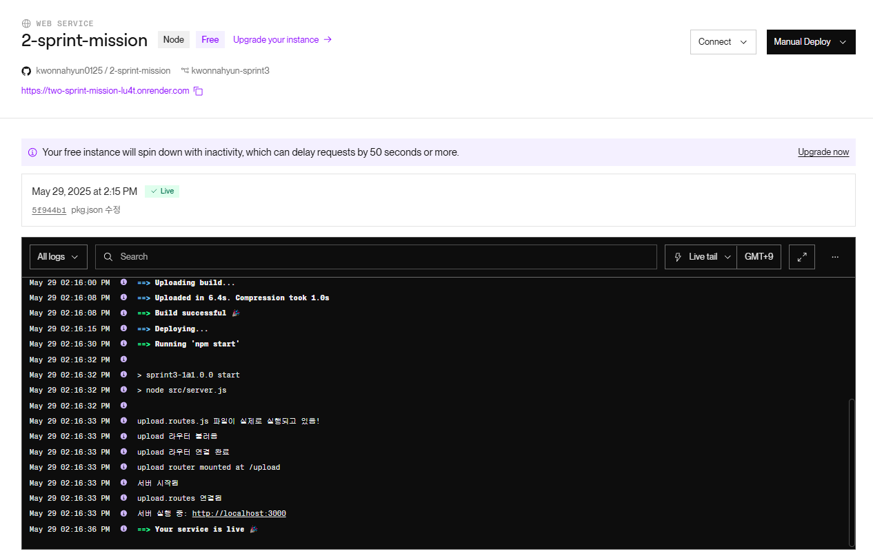This screenshot has width=873, height=560.
Task: Click the 'Uploading build...' log line
Action: coord(186,282)
